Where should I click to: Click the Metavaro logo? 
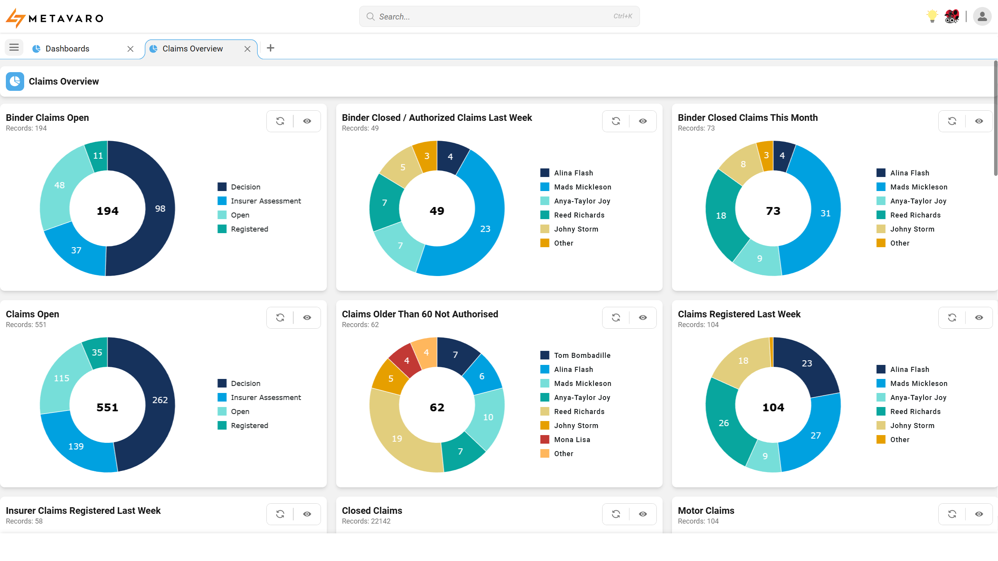point(55,18)
